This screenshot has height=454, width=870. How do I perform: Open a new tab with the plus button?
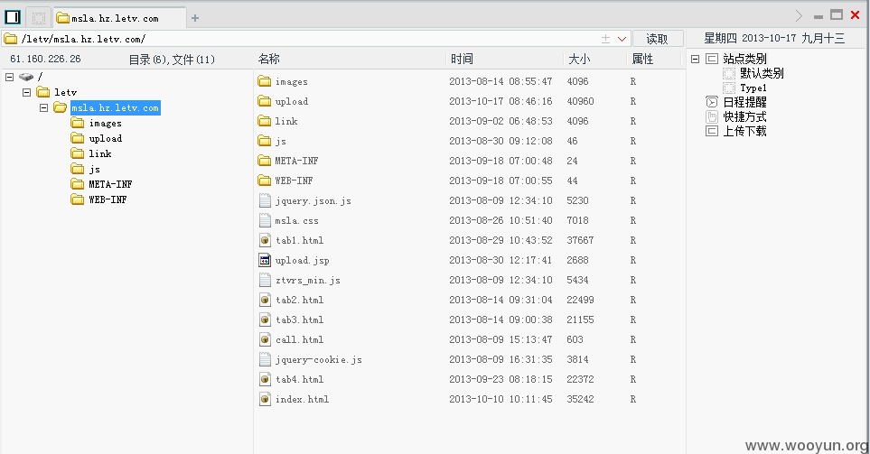coord(195,18)
